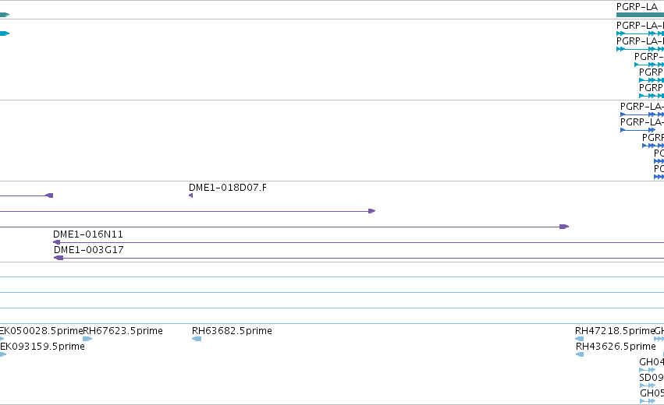Screen dimensions: 664x405
Task: Select the RH43626.5prime EST label
Action: pos(616,347)
